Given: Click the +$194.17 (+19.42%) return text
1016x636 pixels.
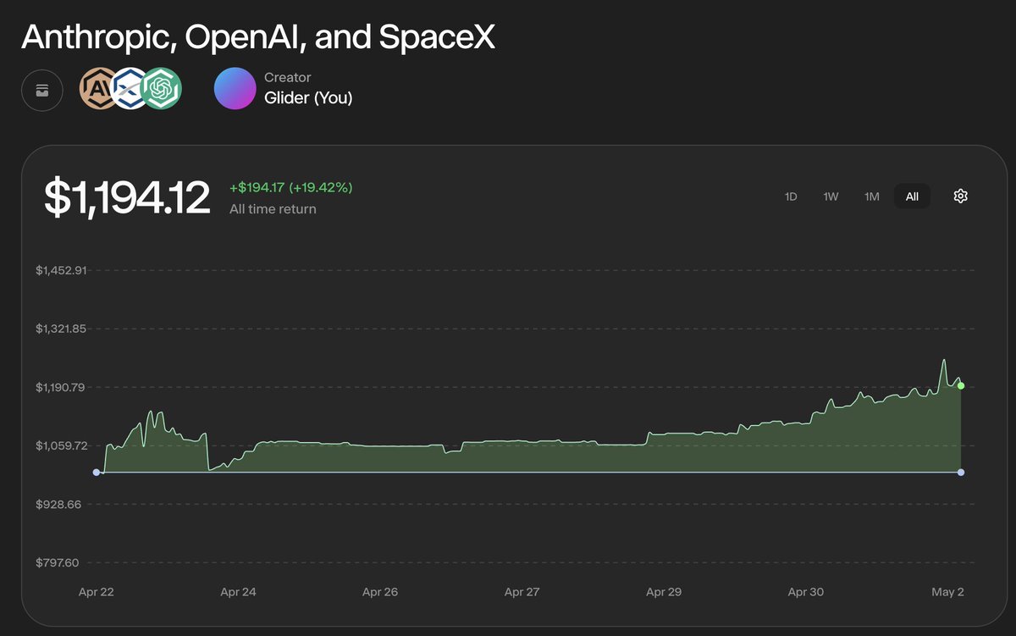Looking at the screenshot, I should pos(291,187).
